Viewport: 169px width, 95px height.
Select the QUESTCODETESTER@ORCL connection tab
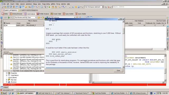tap(29, 10)
